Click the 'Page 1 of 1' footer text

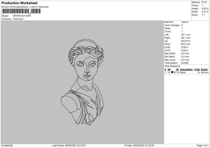(x=203, y=146)
